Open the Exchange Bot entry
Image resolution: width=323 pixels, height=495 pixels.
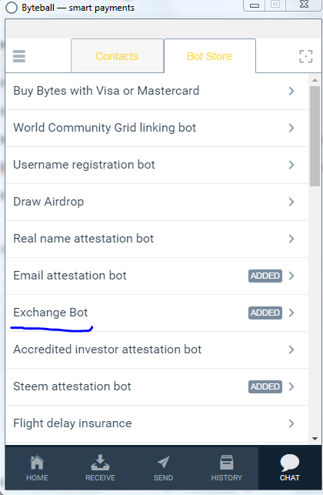point(157,313)
